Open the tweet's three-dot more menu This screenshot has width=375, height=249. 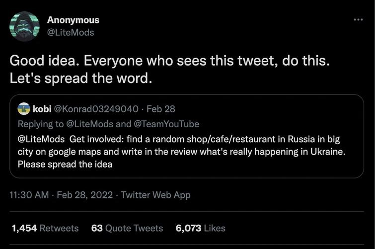click(358, 20)
